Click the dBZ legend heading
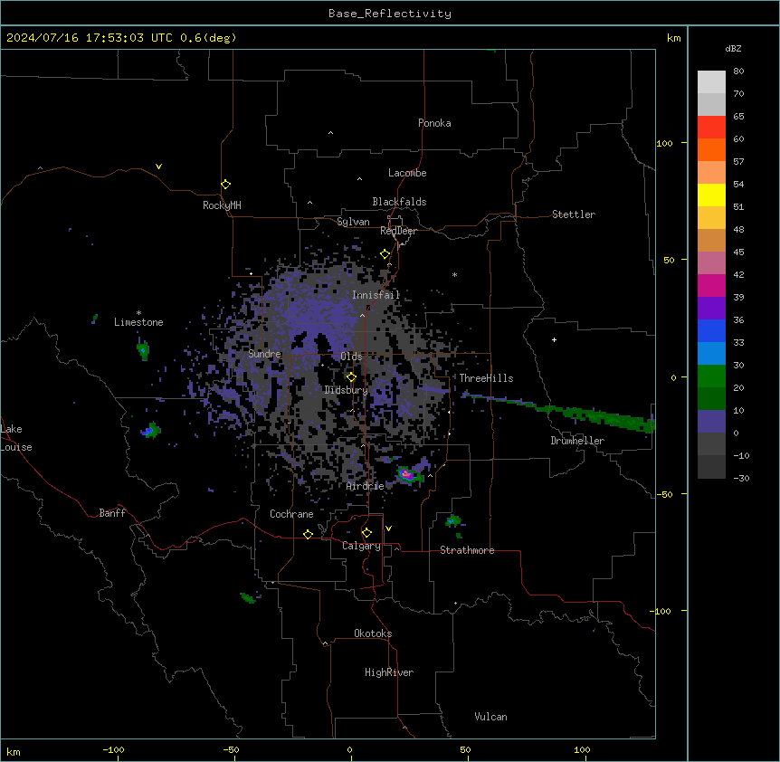780x762 pixels. click(733, 48)
